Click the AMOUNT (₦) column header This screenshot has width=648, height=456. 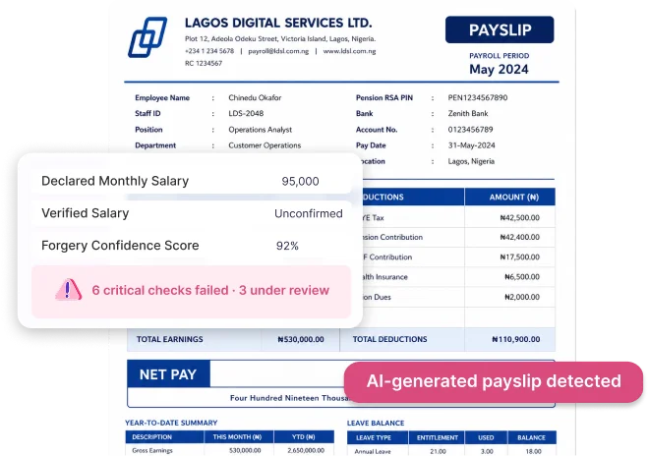(x=513, y=198)
